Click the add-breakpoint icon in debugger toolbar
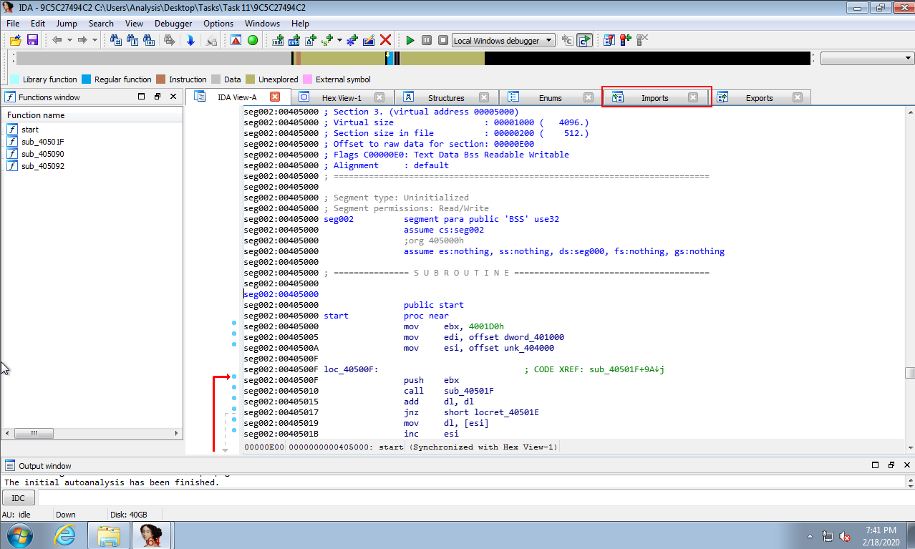 click(x=626, y=40)
